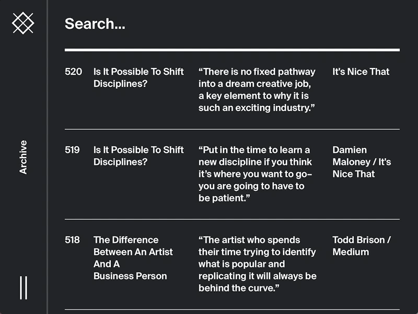Open entry 520 title about shifting disciplines

(x=138, y=77)
